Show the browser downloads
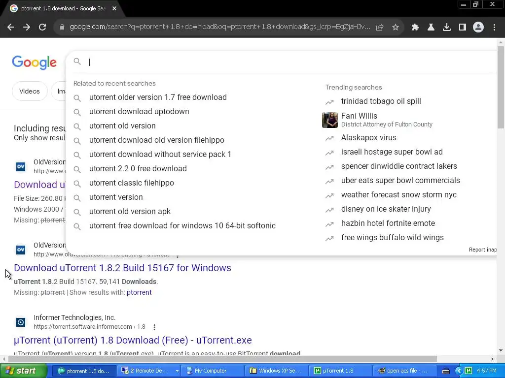 pyautogui.click(x=447, y=28)
